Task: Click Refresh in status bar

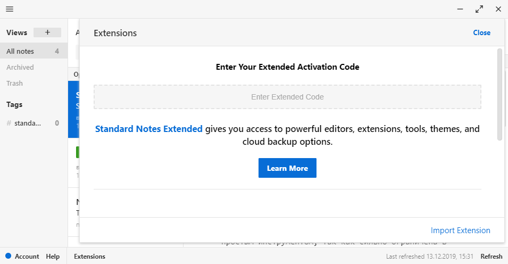Action: pos(491,256)
